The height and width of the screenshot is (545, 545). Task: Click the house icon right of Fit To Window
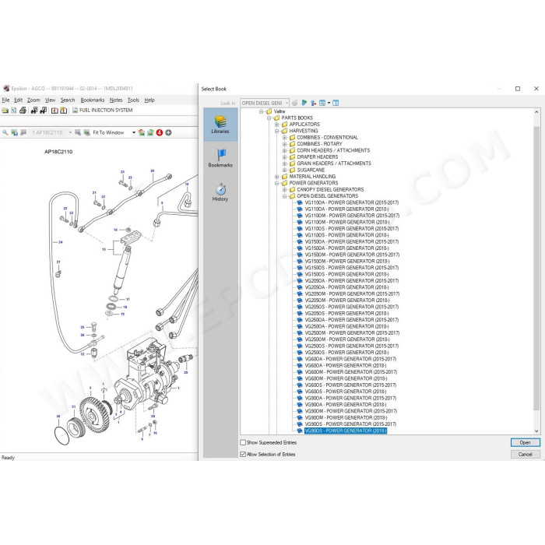pos(142,132)
